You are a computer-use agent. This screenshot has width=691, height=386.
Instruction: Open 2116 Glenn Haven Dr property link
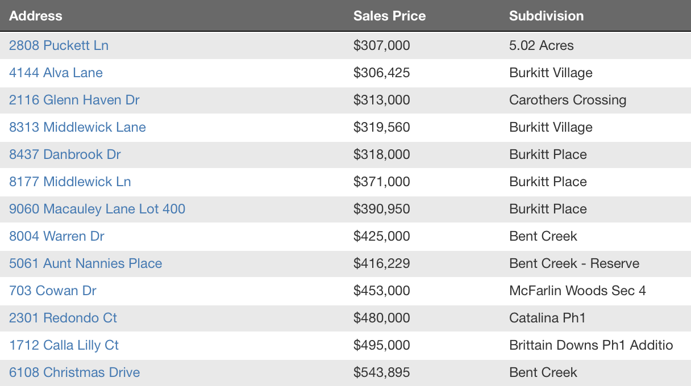click(74, 100)
